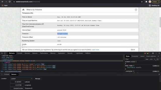Show more Styles sidebar tabs chevron
The width and height of the screenshot is (161, 90).
click(158, 56)
